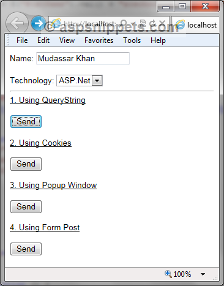Open the Tools menu
This screenshot has height=286, width=224.
[132, 40]
